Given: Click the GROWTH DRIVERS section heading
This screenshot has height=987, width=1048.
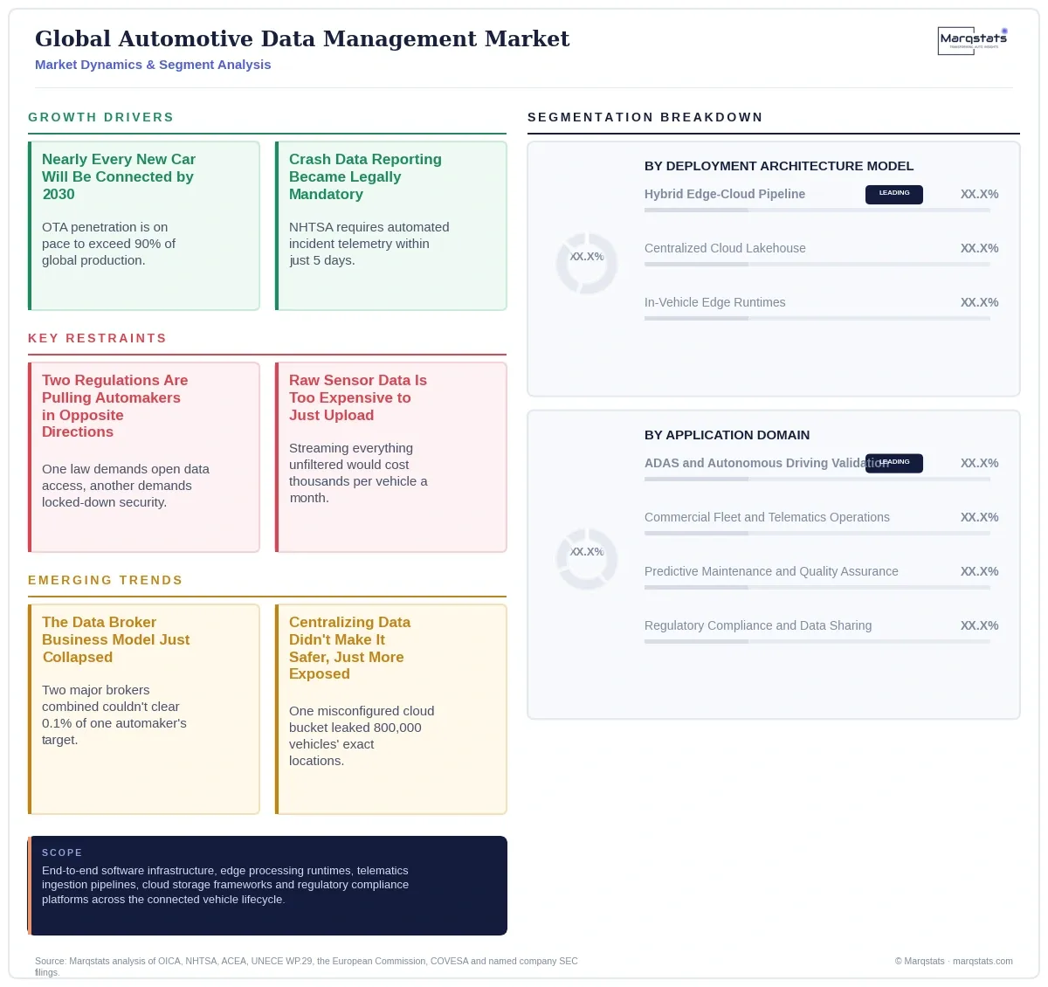Looking at the screenshot, I should [101, 117].
